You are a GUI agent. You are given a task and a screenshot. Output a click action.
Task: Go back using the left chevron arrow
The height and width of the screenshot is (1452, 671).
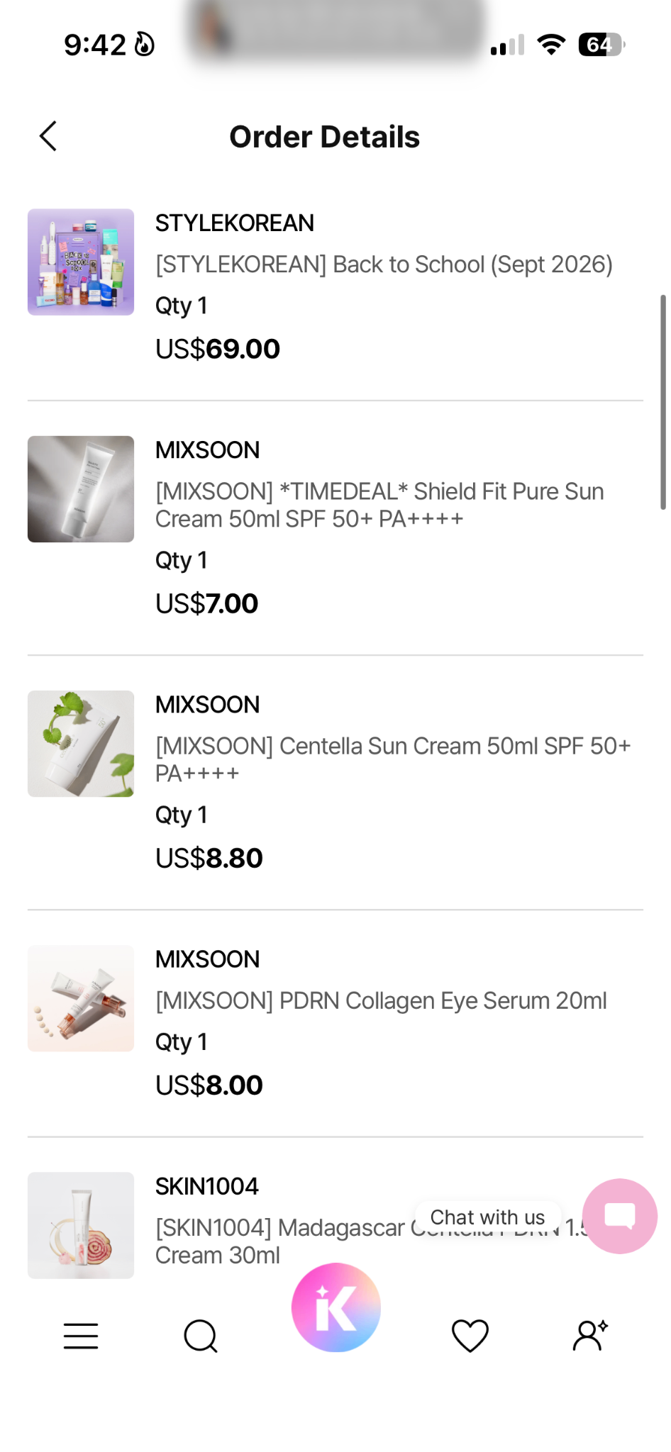[48, 136]
